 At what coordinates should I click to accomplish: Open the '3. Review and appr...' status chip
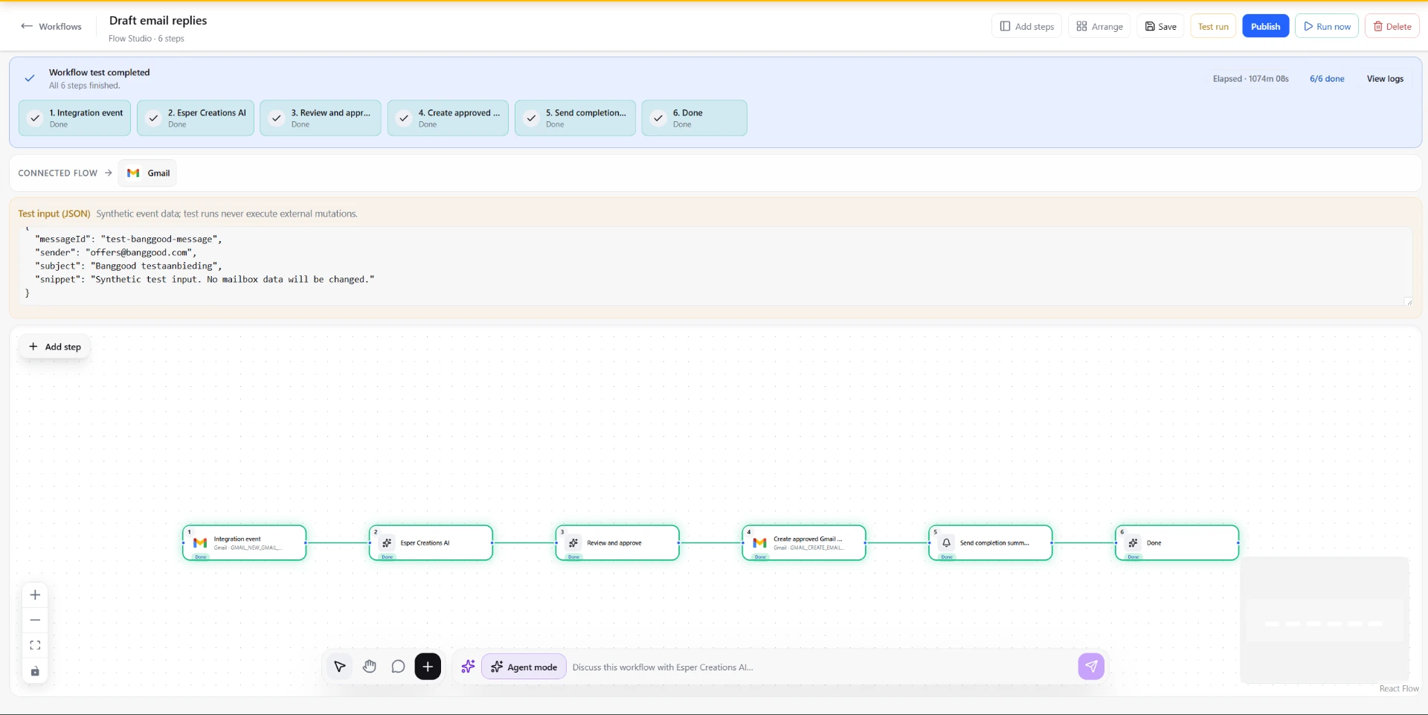[x=321, y=118]
